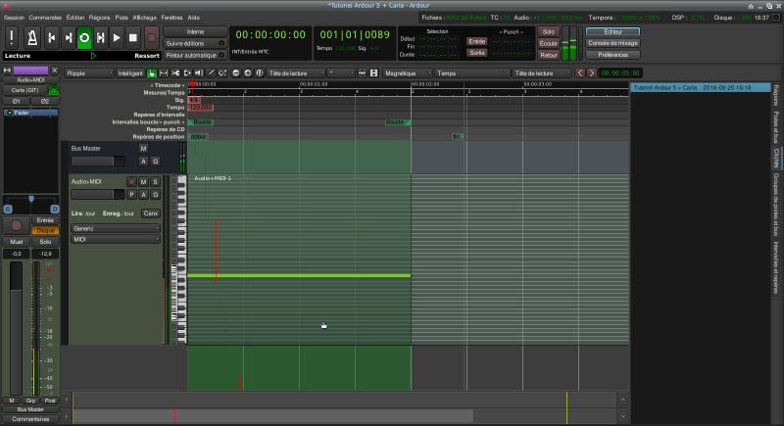
Task: Start playback with Play button
Action: point(117,38)
